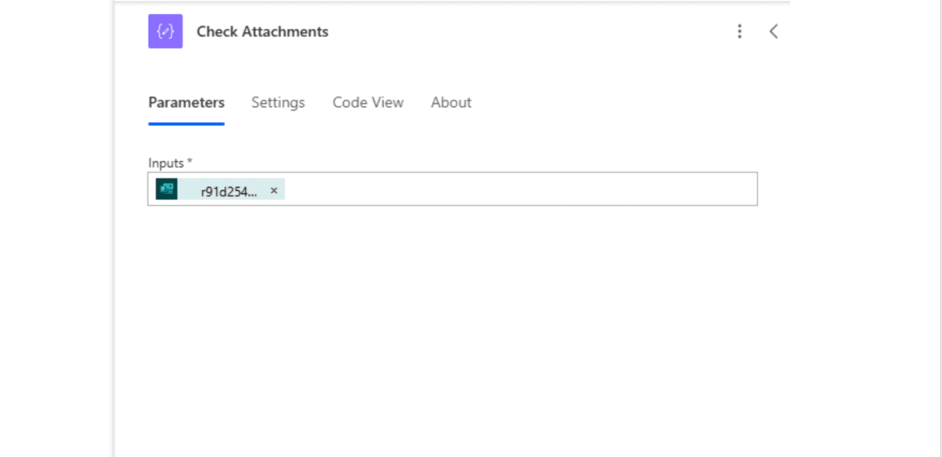Click the purple Compose action icon
The image size is (942, 457).
[x=165, y=32]
